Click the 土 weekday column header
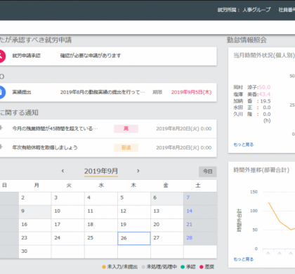 (x=198, y=185)
